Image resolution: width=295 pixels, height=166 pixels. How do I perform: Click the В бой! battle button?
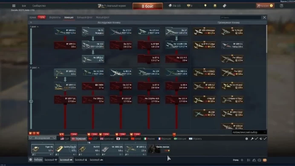tap(147, 6)
